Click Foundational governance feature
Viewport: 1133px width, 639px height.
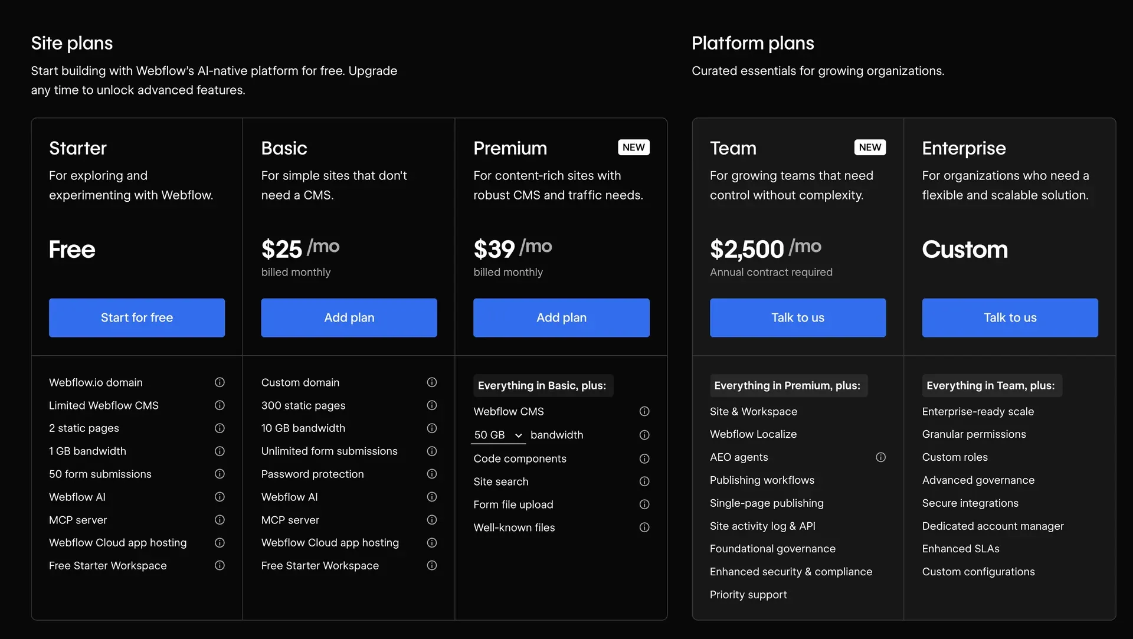point(772,549)
